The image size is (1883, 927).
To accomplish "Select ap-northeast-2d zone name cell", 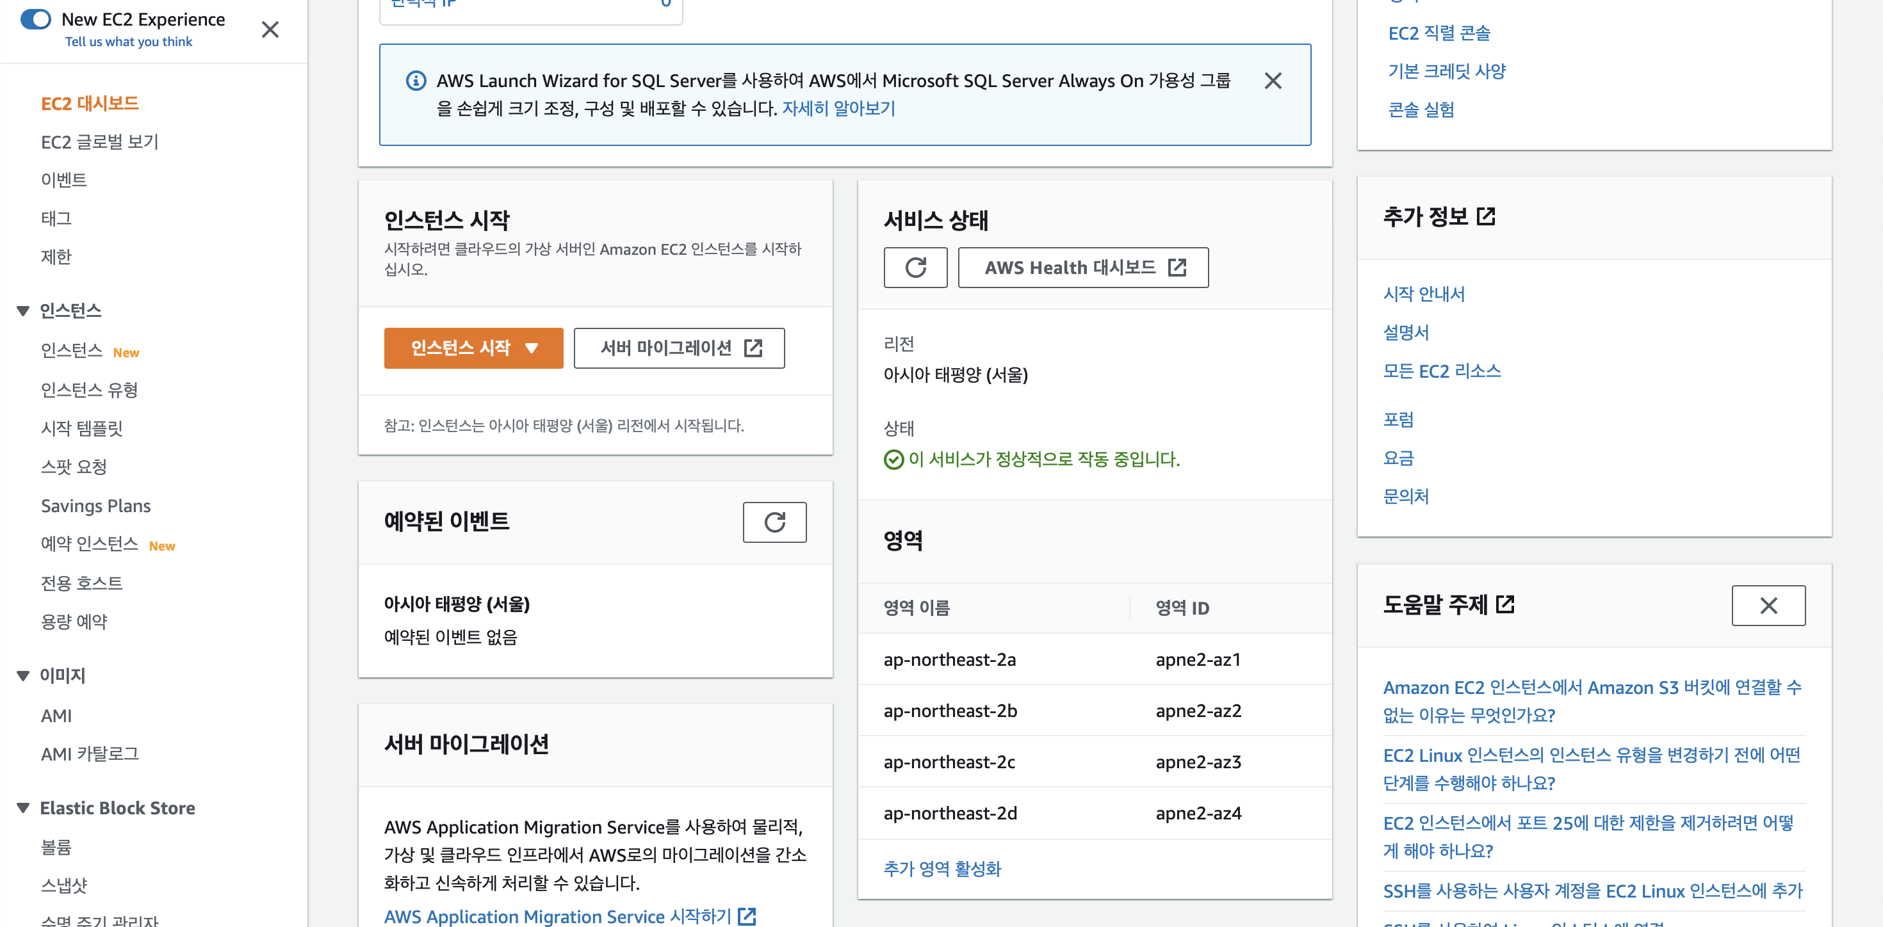I will (950, 813).
